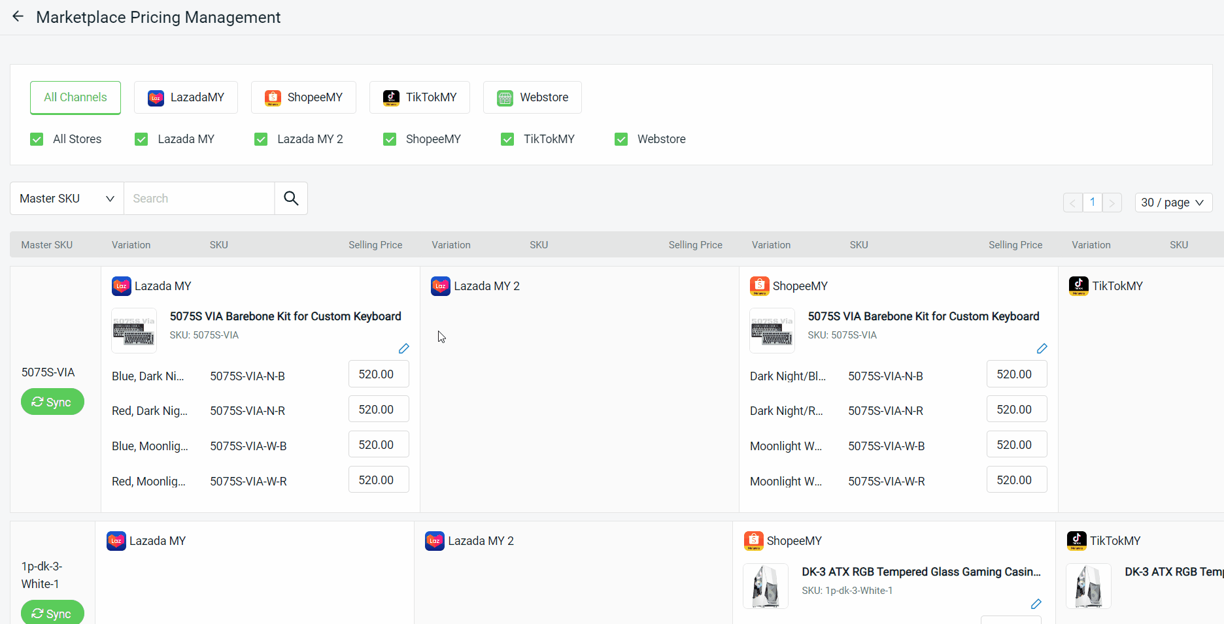Viewport: 1224px width, 624px height.
Task: Switch to the TikTokMY channel tab
Action: pos(419,97)
